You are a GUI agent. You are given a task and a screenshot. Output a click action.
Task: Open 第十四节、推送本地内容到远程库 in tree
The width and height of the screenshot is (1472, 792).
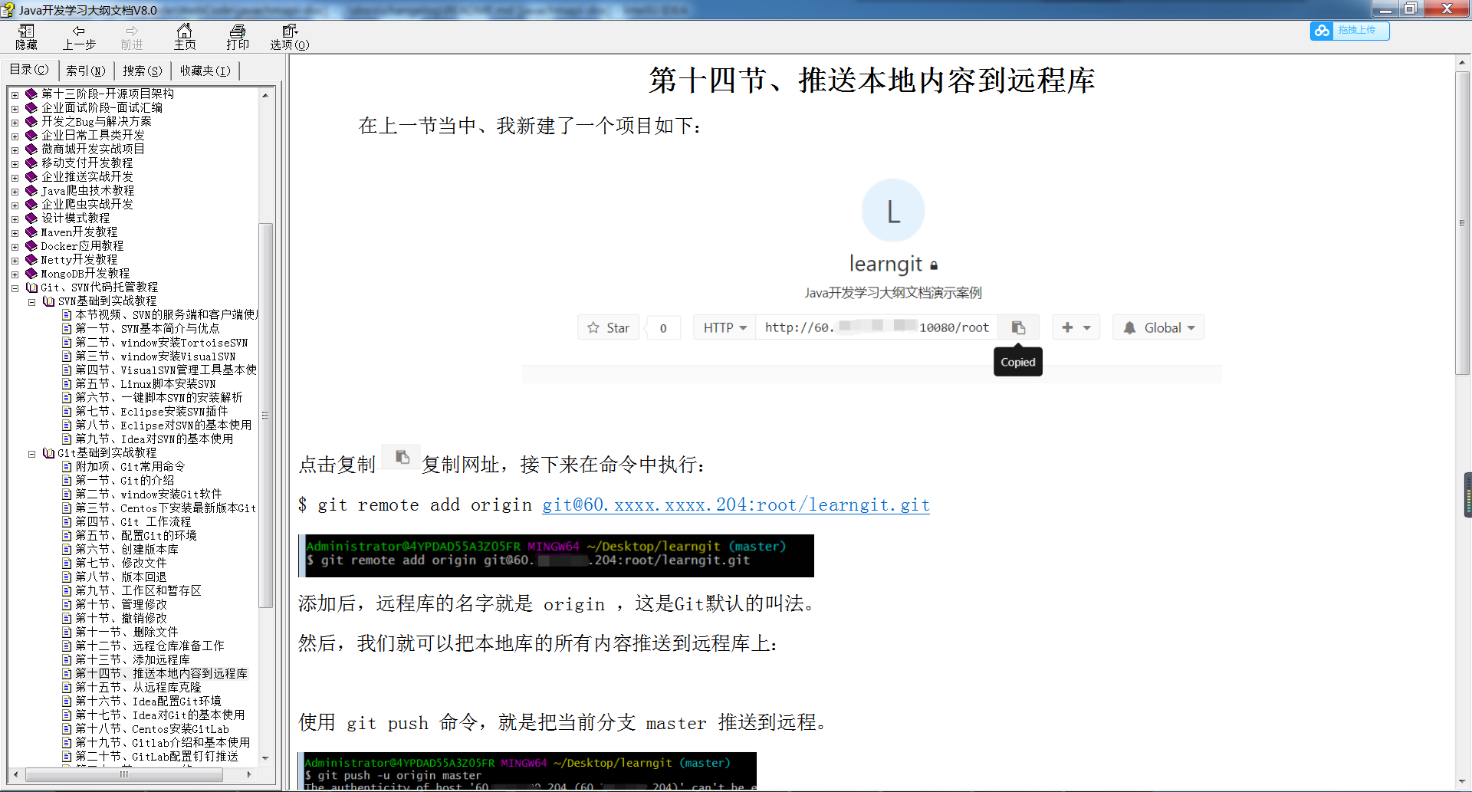click(161, 673)
